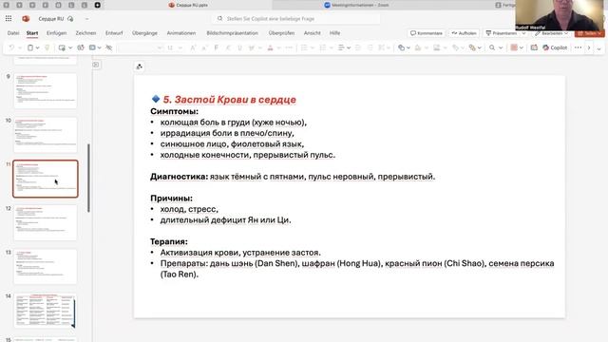Viewport: 608px width, 342px height.
Task: Toggle bold formatting
Action: [x=216, y=47]
